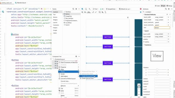175x98 pixels.
Task: Click the default margins 0dp button
Action: (89, 12)
